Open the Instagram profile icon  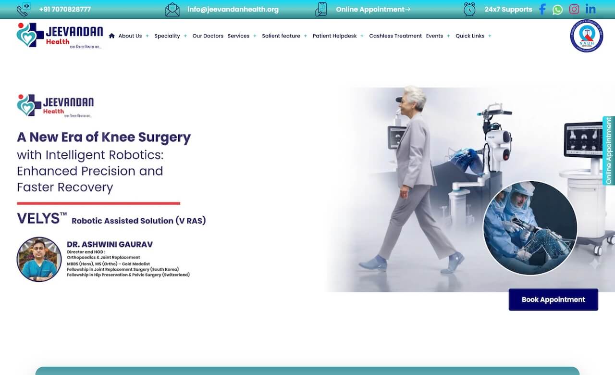[574, 9]
